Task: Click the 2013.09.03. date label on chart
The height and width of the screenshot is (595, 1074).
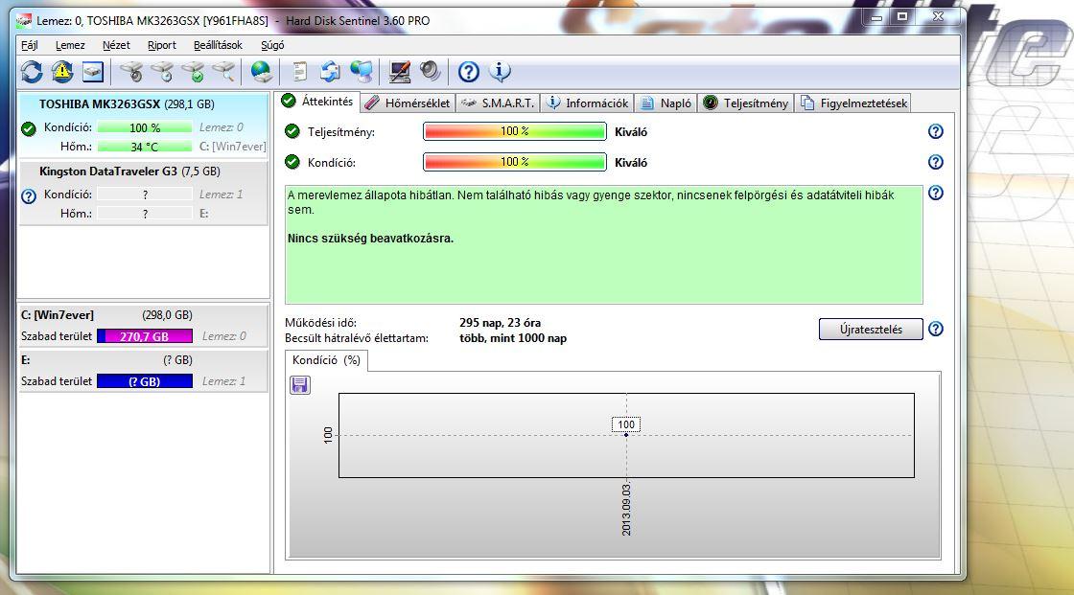Action: (x=626, y=510)
